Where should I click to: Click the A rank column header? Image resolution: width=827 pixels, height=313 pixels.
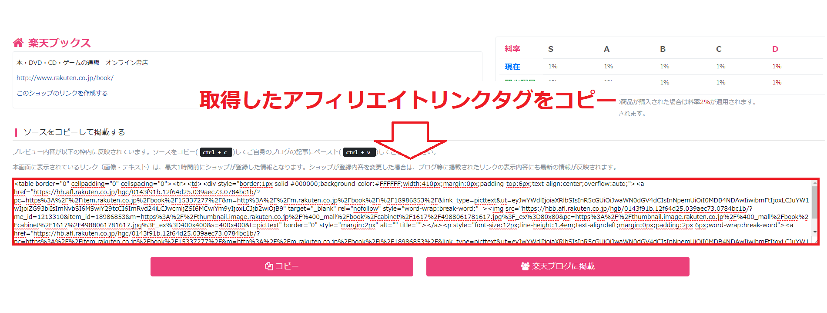pos(606,49)
